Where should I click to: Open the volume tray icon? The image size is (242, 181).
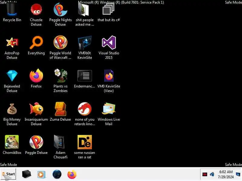click(x=212, y=174)
